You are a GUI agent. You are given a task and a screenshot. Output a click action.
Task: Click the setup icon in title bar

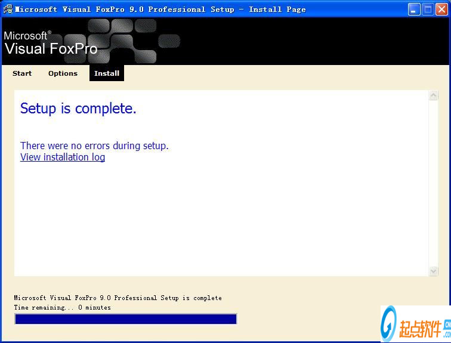(8, 9)
